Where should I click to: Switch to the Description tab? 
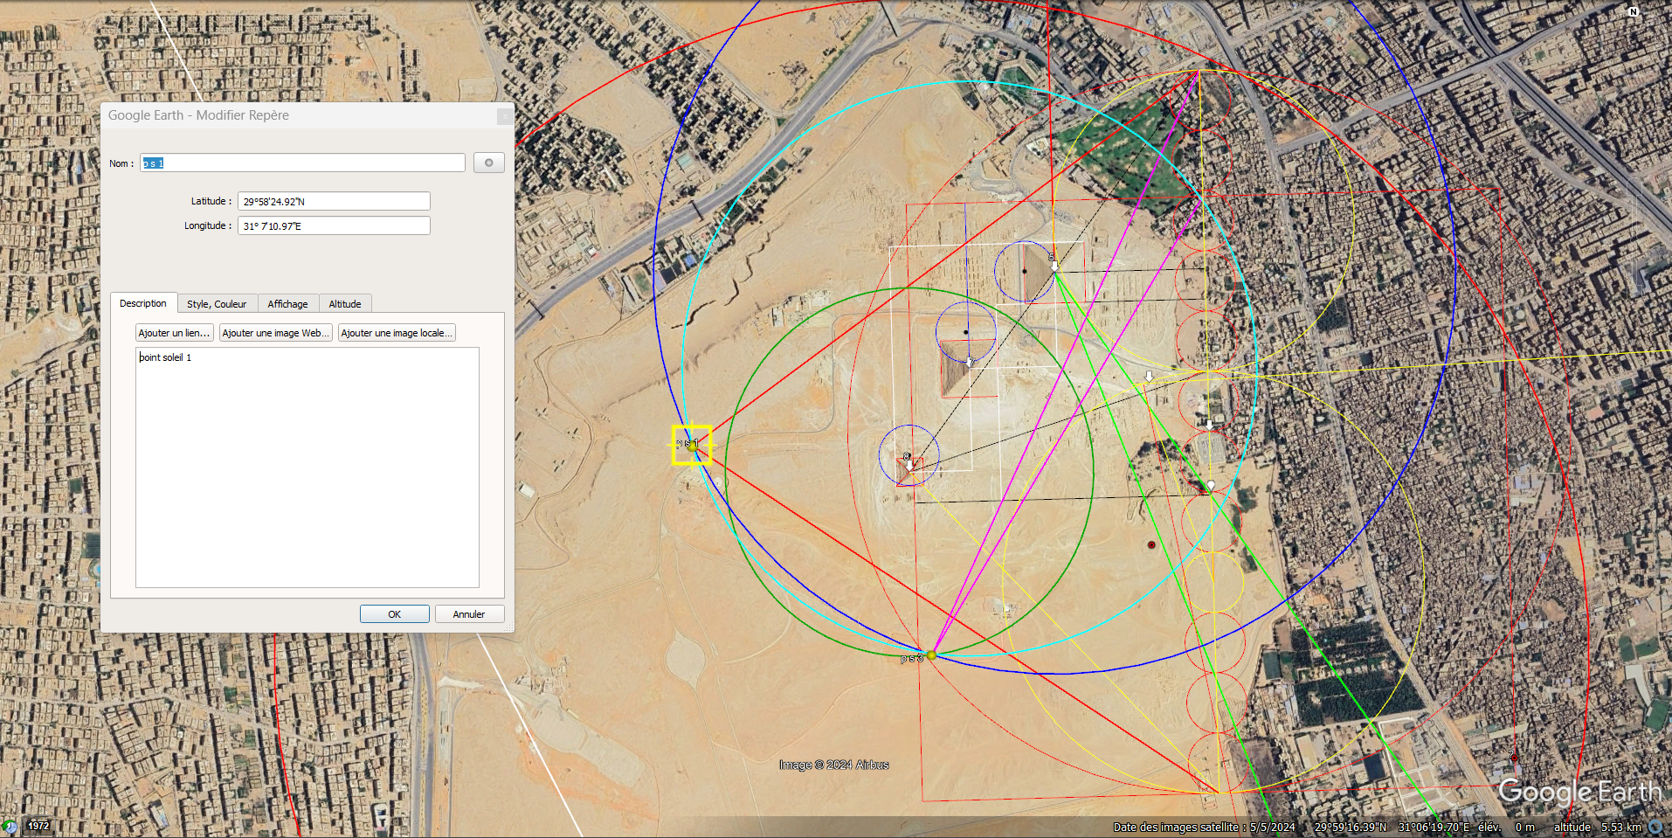(x=143, y=303)
